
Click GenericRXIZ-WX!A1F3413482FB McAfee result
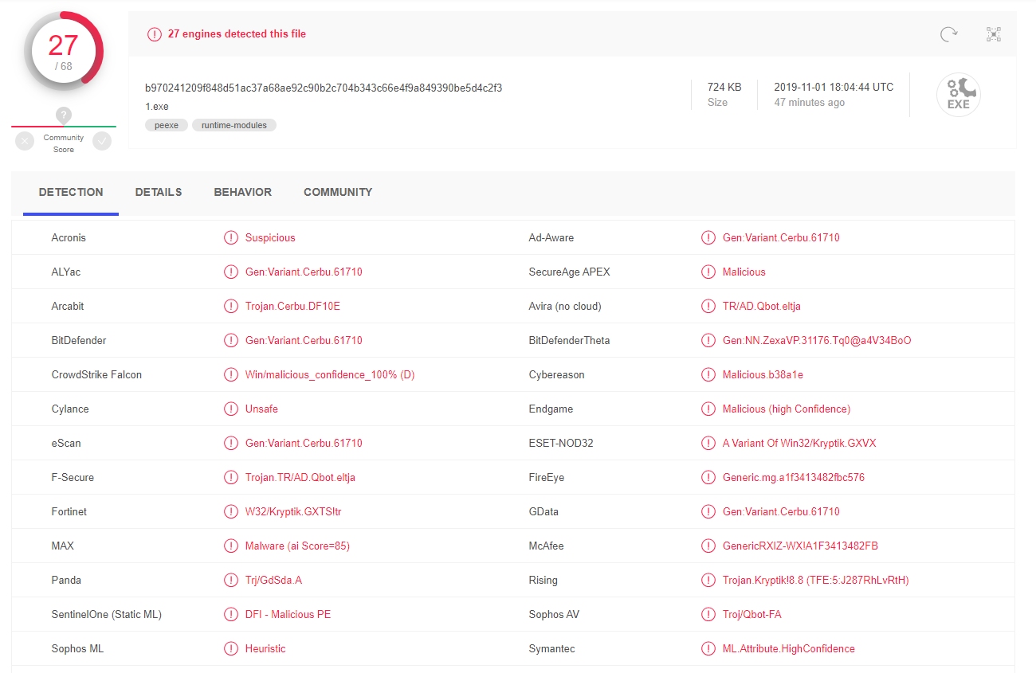tap(800, 546)
